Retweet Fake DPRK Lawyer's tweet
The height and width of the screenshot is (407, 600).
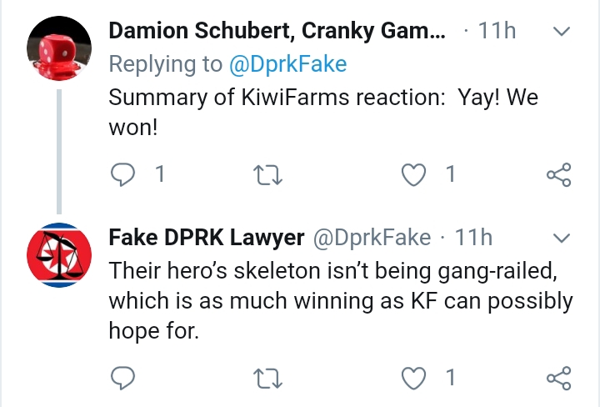tap(267, 379)
